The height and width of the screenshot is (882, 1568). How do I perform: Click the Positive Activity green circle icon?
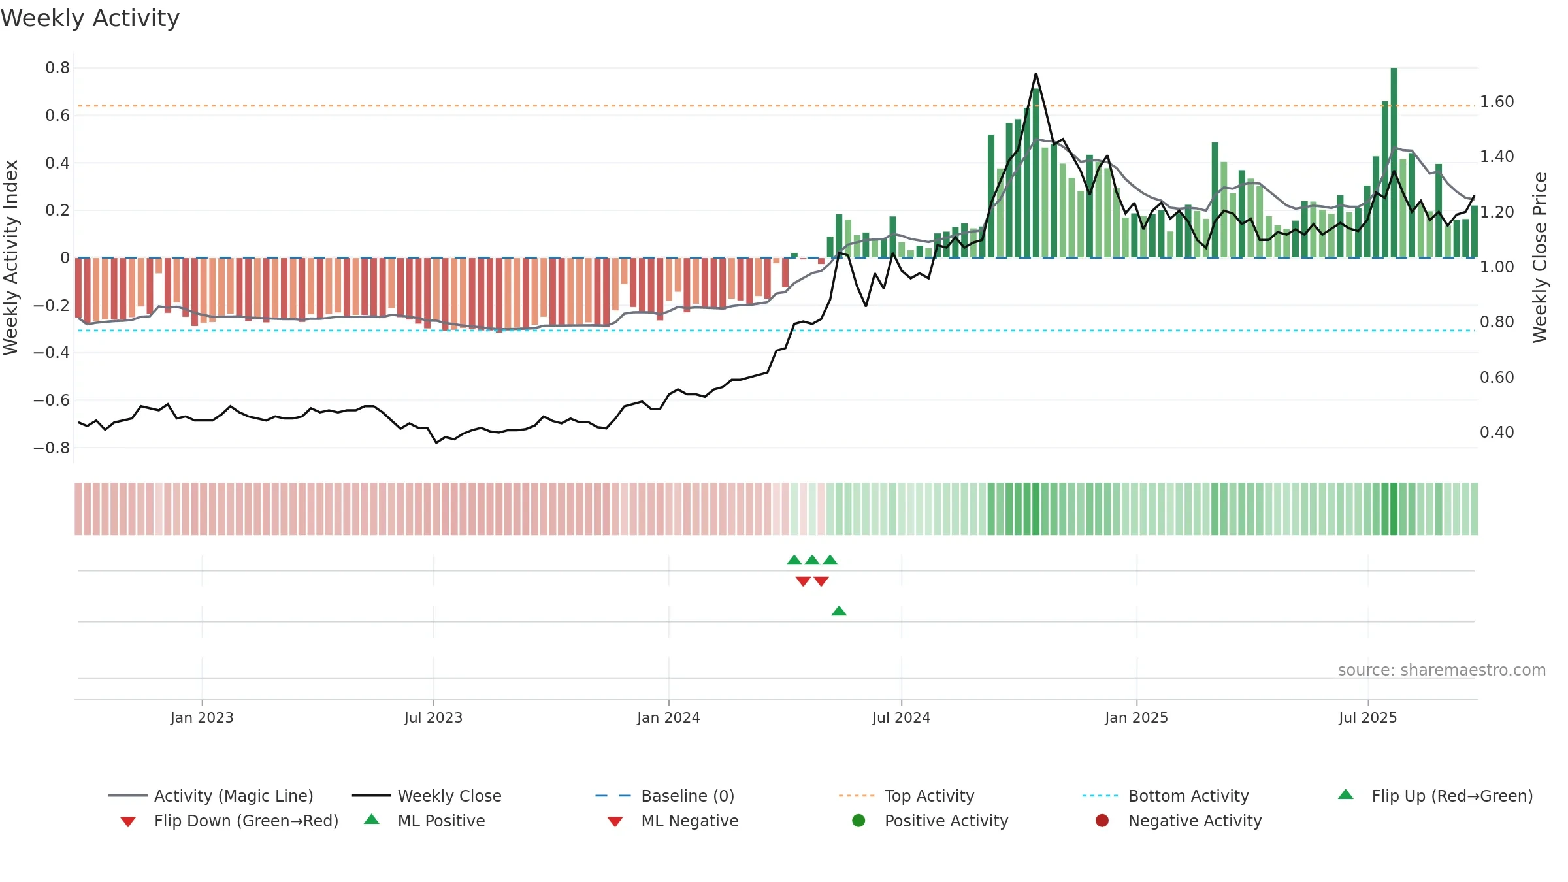click(x=859, y=821)
